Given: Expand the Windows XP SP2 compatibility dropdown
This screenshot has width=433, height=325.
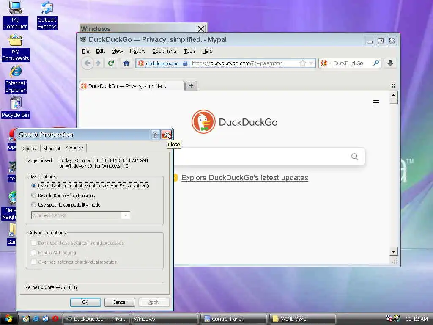Looking at the screenshot, I should [125, 215].
